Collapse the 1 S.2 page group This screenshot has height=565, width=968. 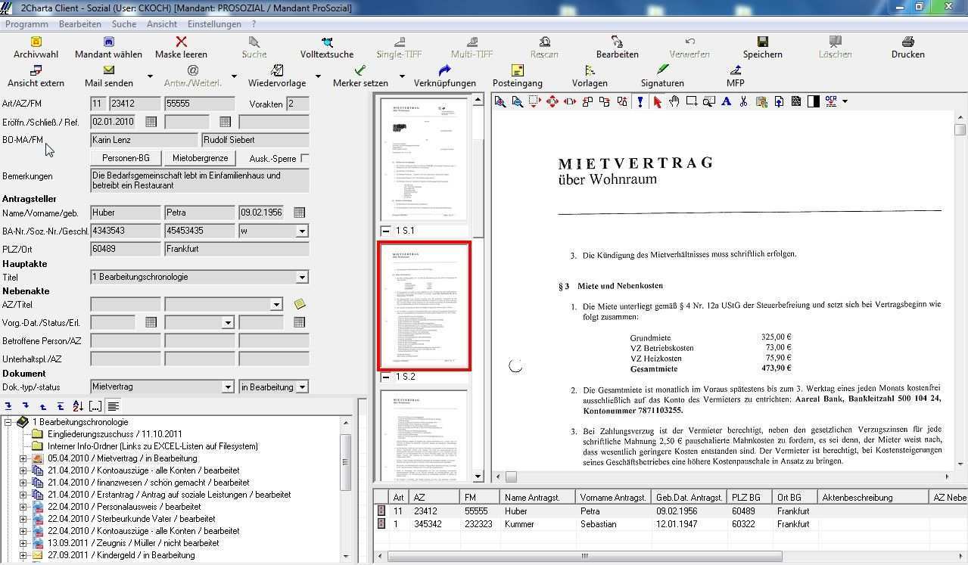point(386,377)
